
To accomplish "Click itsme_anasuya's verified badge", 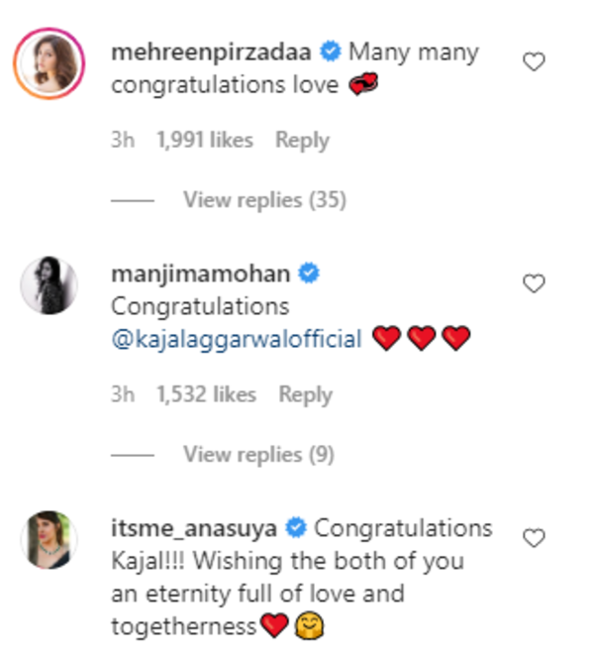I will 296,528.
